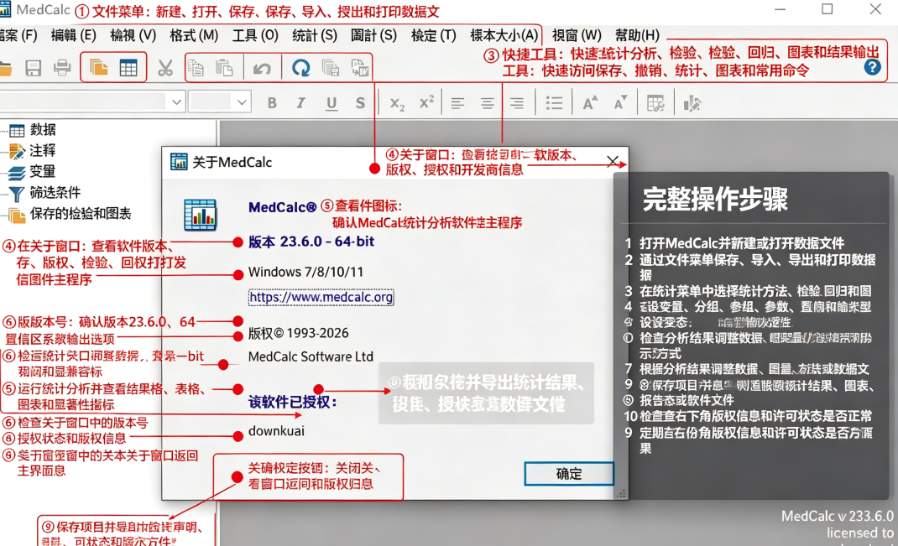The width and height of the screenshot is (898, 546).
Task: Open the 圖計 (S) menu
Action: pyautogui.click(x=374, y=35)
